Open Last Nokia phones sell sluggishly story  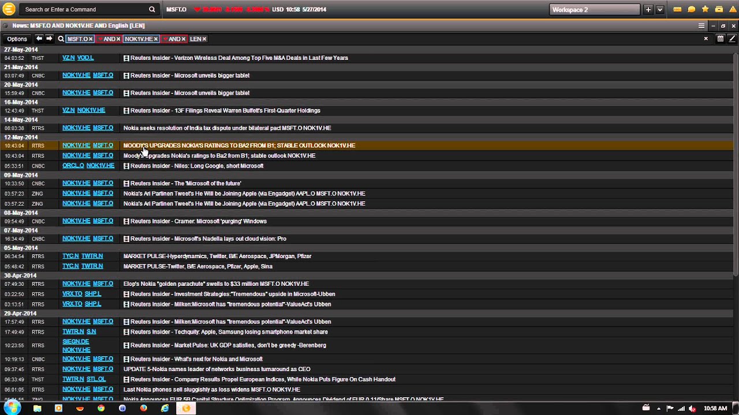click(x=211, y=390)
